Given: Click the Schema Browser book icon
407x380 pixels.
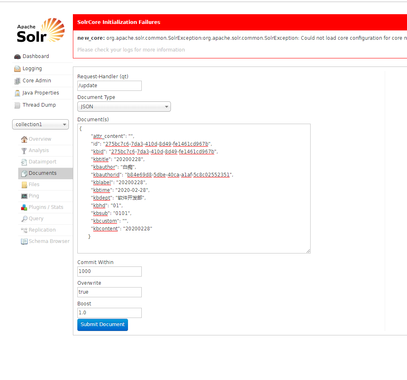Looking at the screenshot, I should [24, 241].
